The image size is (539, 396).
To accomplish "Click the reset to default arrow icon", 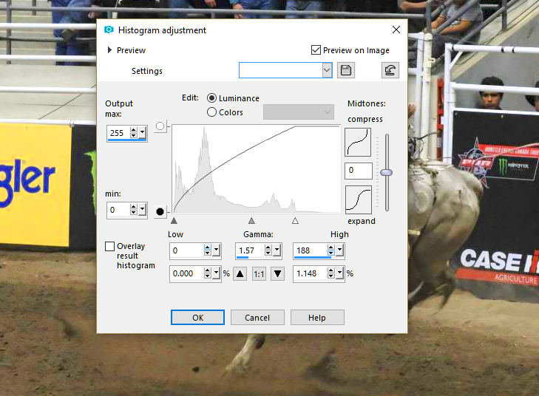I will point(390,70).
